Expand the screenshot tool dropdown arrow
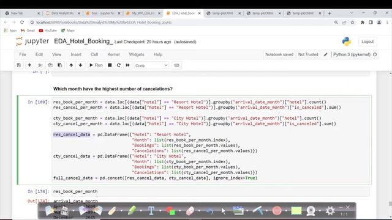 click(247, 211)
